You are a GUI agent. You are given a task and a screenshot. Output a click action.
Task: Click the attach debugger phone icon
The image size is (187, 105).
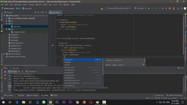(x=166, y=8)
